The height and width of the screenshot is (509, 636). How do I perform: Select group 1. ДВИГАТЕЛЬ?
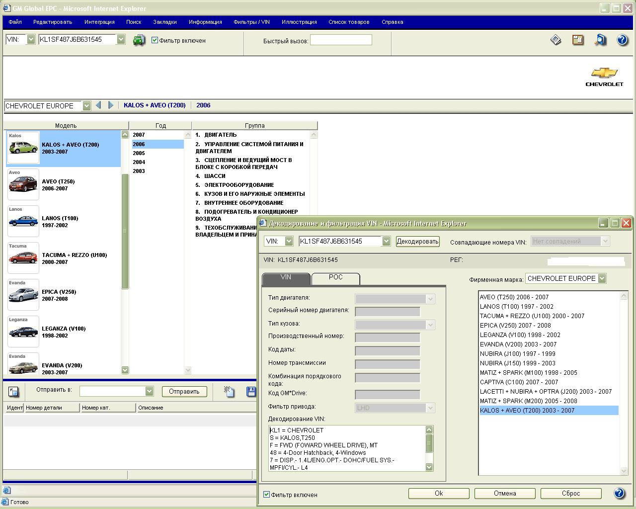(216, 135)
